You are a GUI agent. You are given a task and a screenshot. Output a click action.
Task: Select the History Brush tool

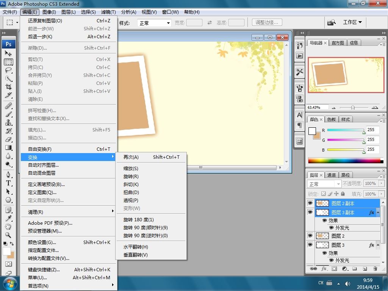coord(8,131)
